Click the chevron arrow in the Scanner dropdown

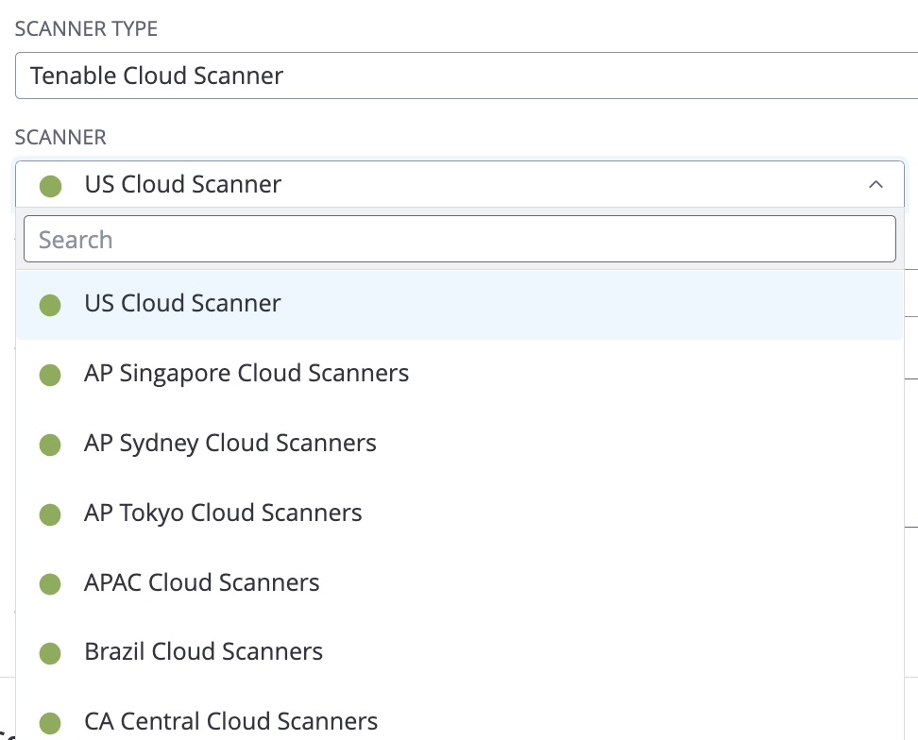pos(875,185)
